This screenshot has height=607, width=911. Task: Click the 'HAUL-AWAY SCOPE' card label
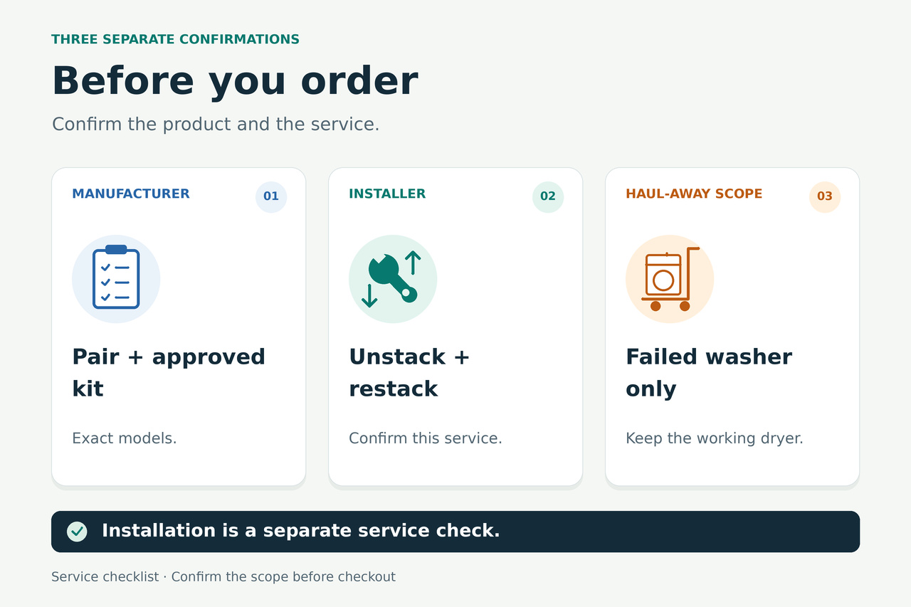(x=694, y=194)
